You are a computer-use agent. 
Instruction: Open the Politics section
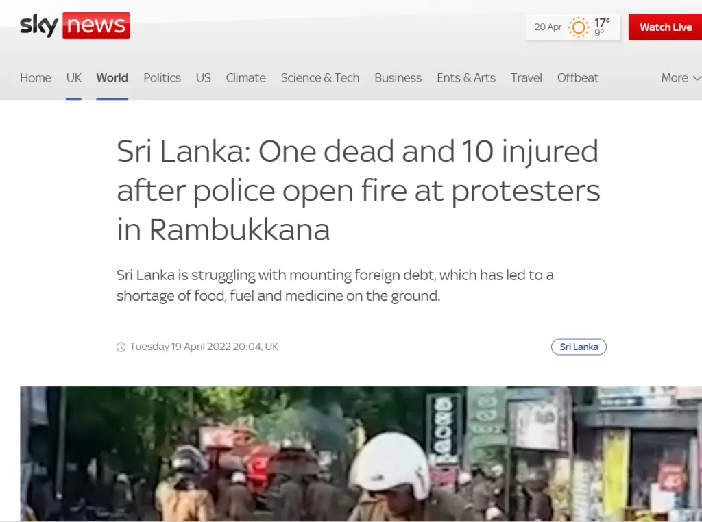(x=162, y=78)
